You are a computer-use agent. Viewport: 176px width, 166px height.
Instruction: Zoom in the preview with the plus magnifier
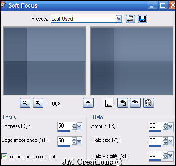(38, 103)
